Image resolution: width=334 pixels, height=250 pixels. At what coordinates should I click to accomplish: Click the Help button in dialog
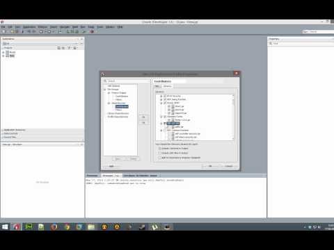tap(111, 166)
